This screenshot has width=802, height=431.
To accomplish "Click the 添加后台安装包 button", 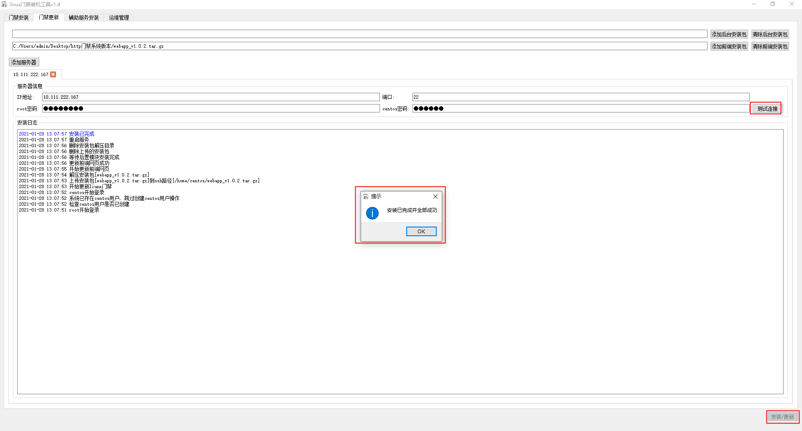I will 729,34.
